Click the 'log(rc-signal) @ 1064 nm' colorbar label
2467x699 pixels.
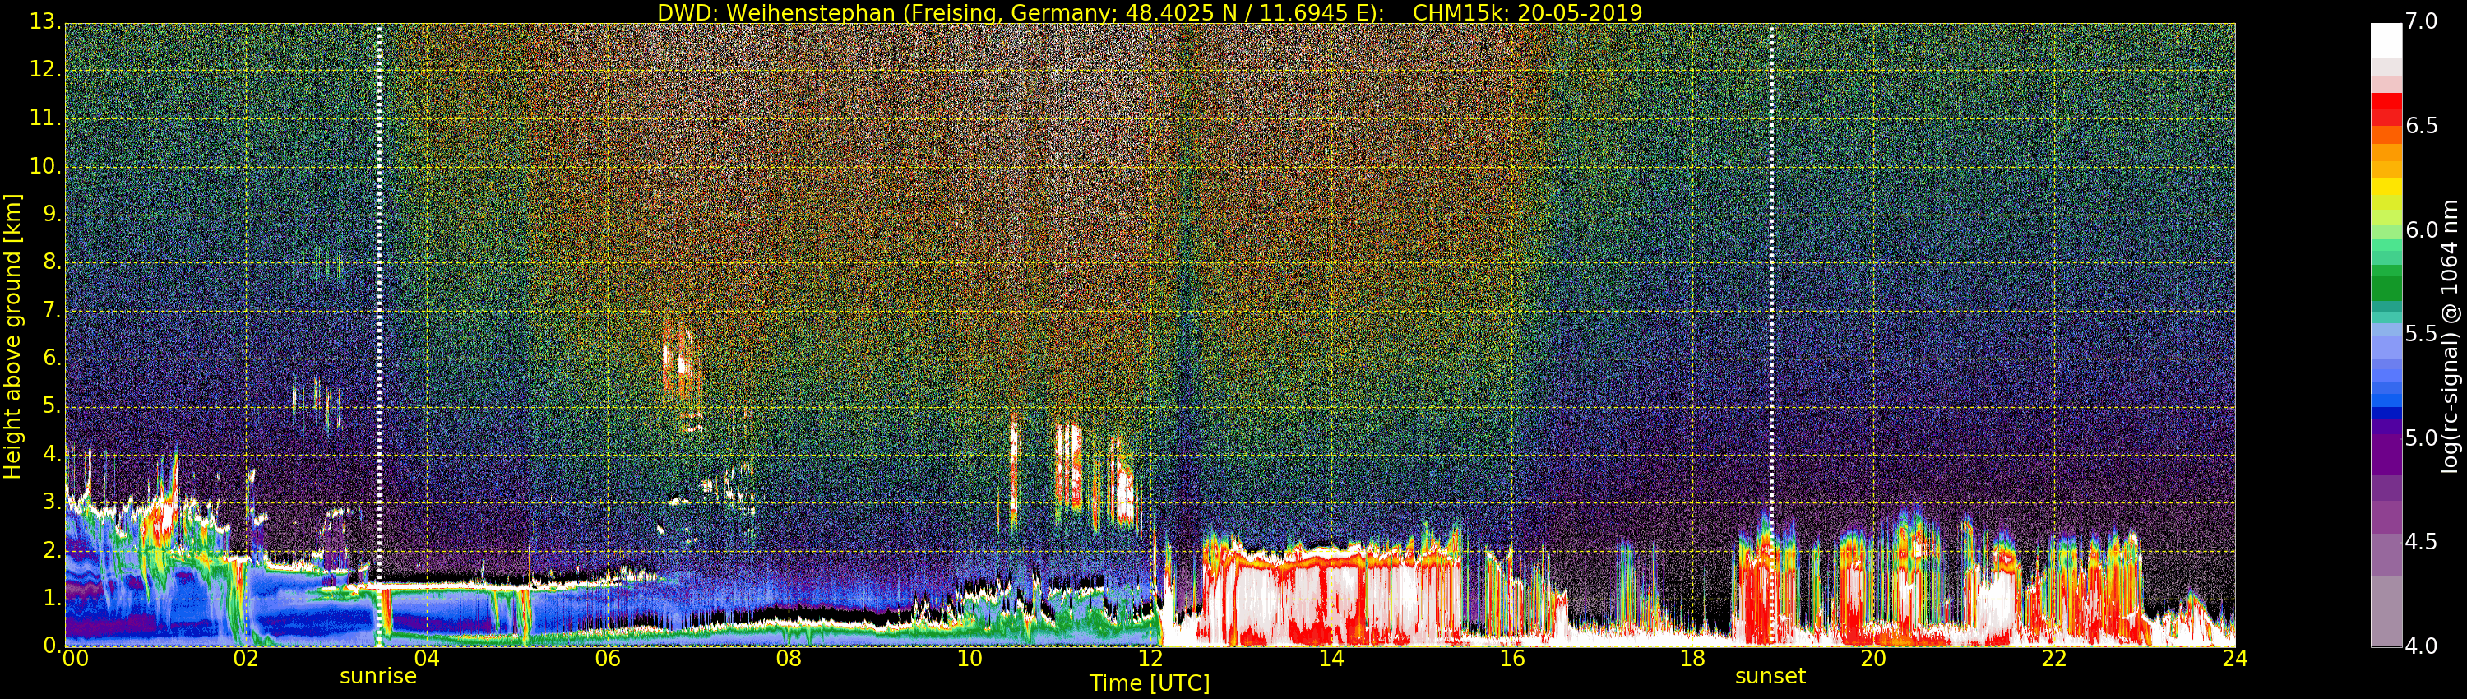point(2449,336)
